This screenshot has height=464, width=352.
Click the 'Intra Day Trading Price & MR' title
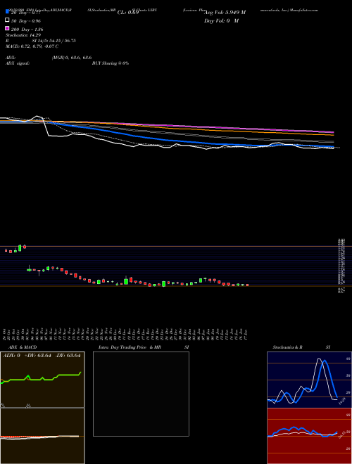pos(130,347)
